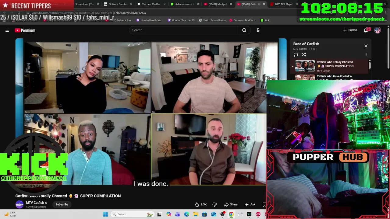Open the GT3 taskbar icon
Viewport: 390px width, 219px height.
[258, 214]
